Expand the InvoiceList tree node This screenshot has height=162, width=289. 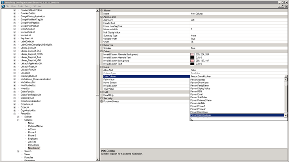[x=15, y=35]
